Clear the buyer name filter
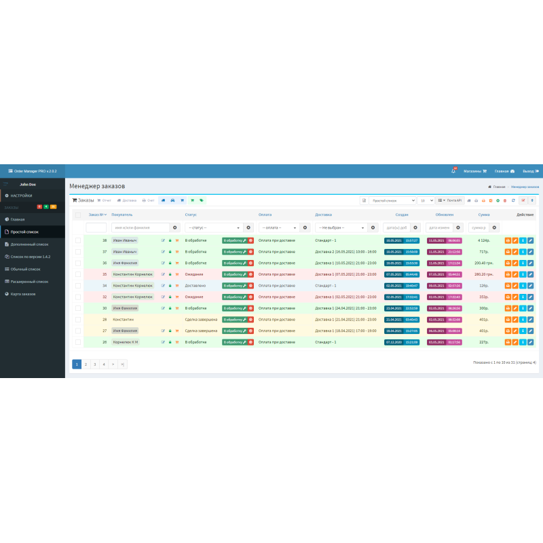Viewport: 543px width, 543px height. click(175, 227)
